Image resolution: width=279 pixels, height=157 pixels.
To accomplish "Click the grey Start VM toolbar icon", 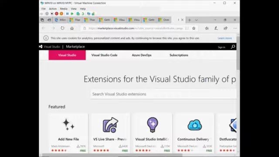I will click(x=47, y=14).
